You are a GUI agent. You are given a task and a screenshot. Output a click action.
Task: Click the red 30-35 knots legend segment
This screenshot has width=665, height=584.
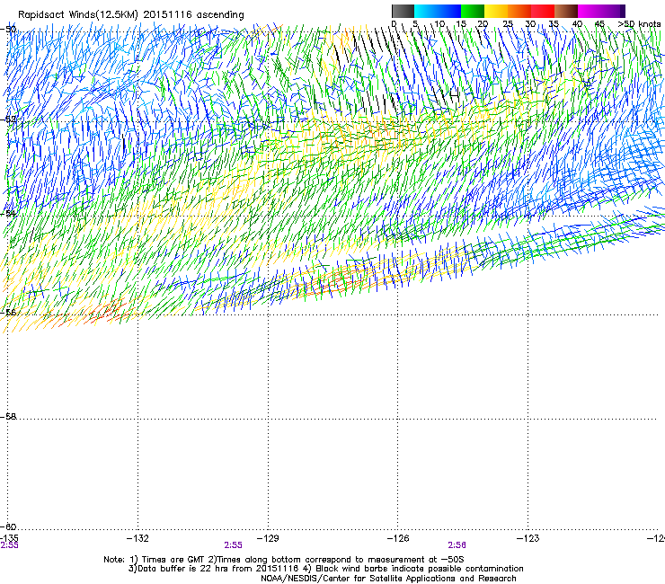pos(543,11)
